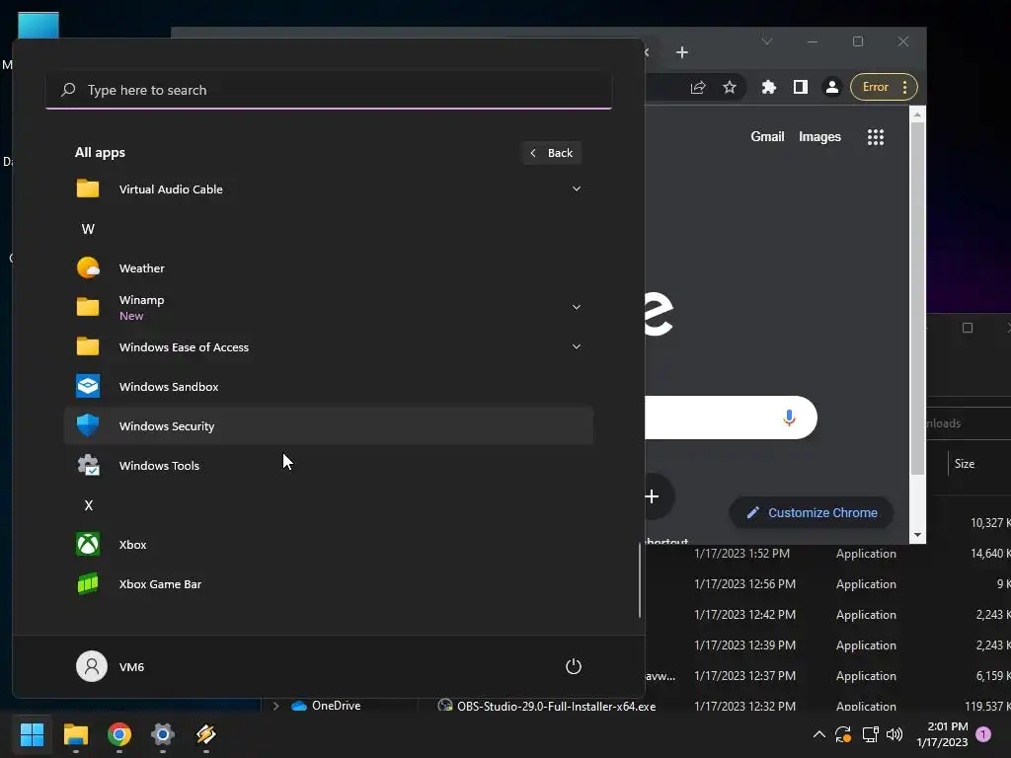The image size is (1011, 758).
Task: Open Windows Sandbox from the apps list
Action: coord(328,387)
